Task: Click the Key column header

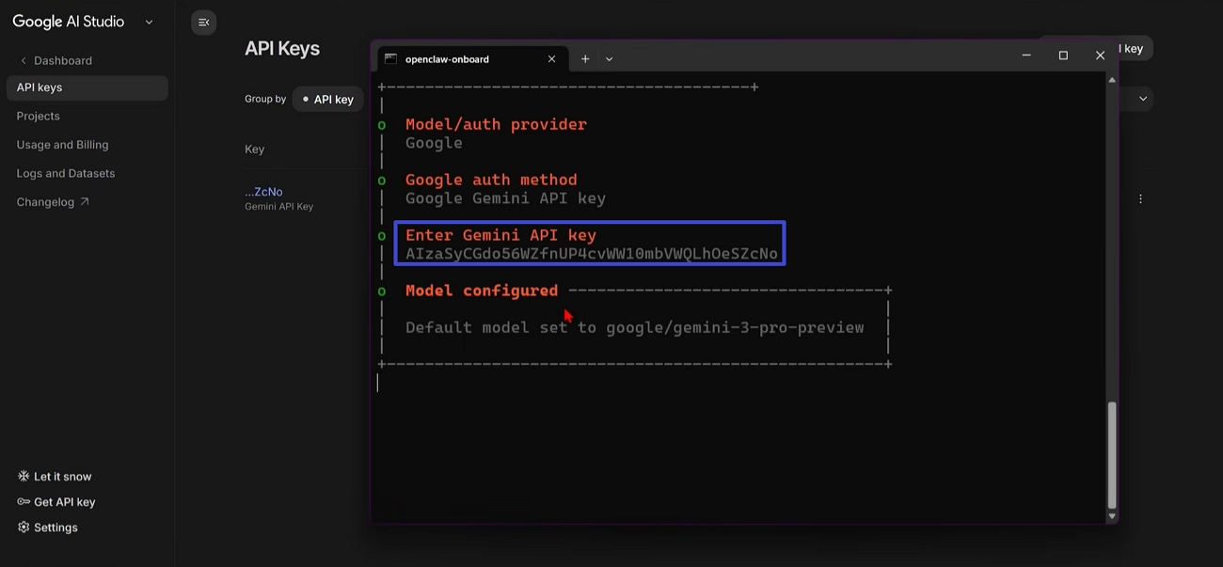Action: 255,150
